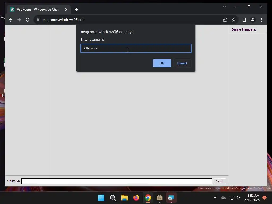
Task: Click 'msgroom.windows96.net says' dialog title
Action: 107,32
